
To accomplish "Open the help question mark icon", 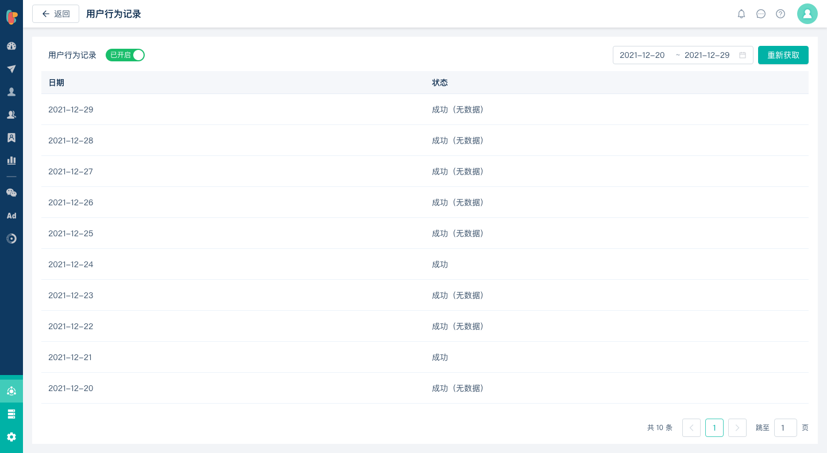I will [780, 14].
